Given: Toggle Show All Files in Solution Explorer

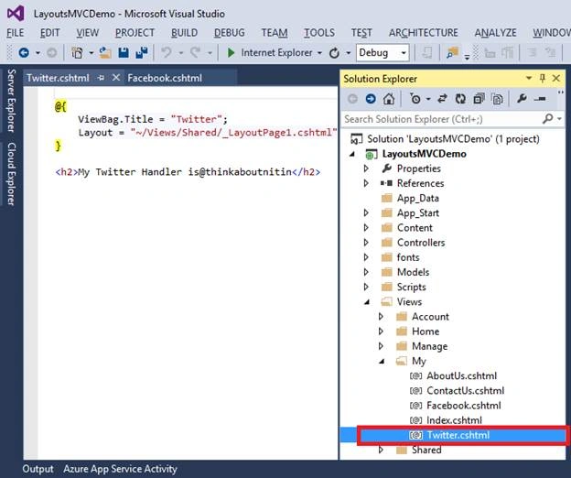Looking at the screenshot, I should (x=497, y=99).
